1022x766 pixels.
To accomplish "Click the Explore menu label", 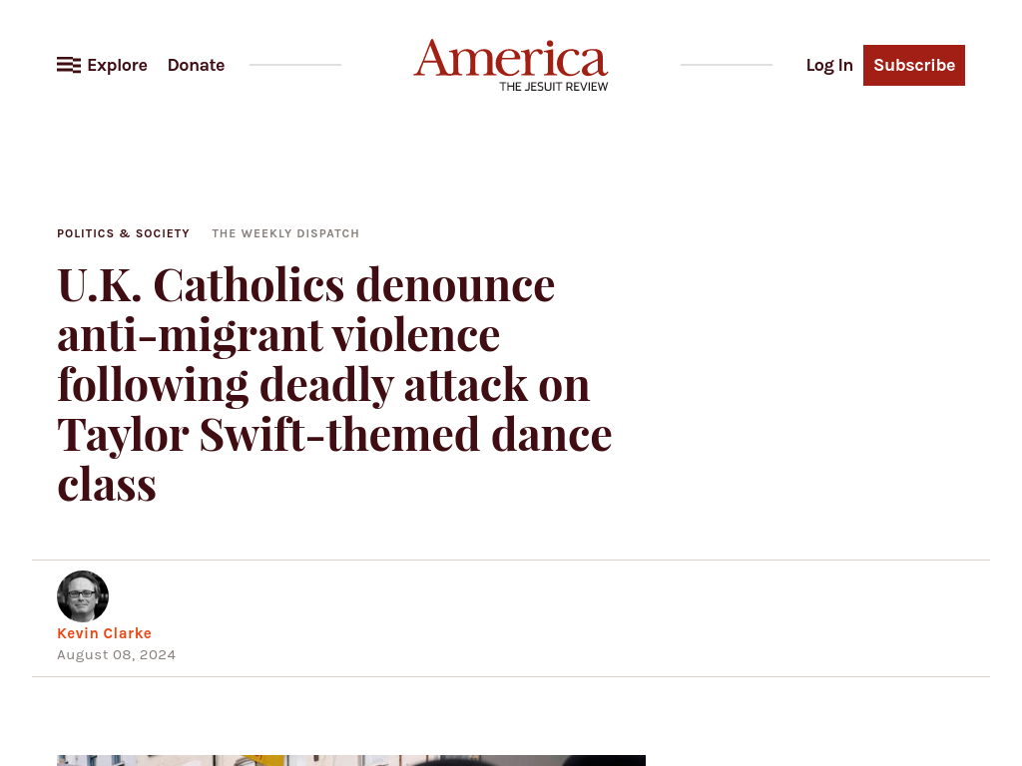I will [x=118, y=65].
